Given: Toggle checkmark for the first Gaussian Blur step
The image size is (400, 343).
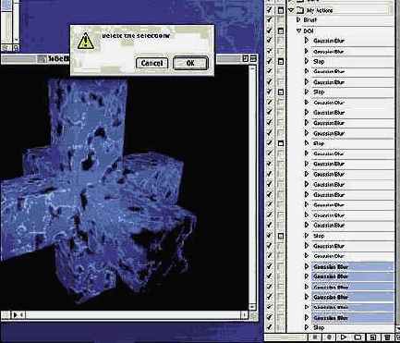Looking at the screenshot, I should (270, 41).
